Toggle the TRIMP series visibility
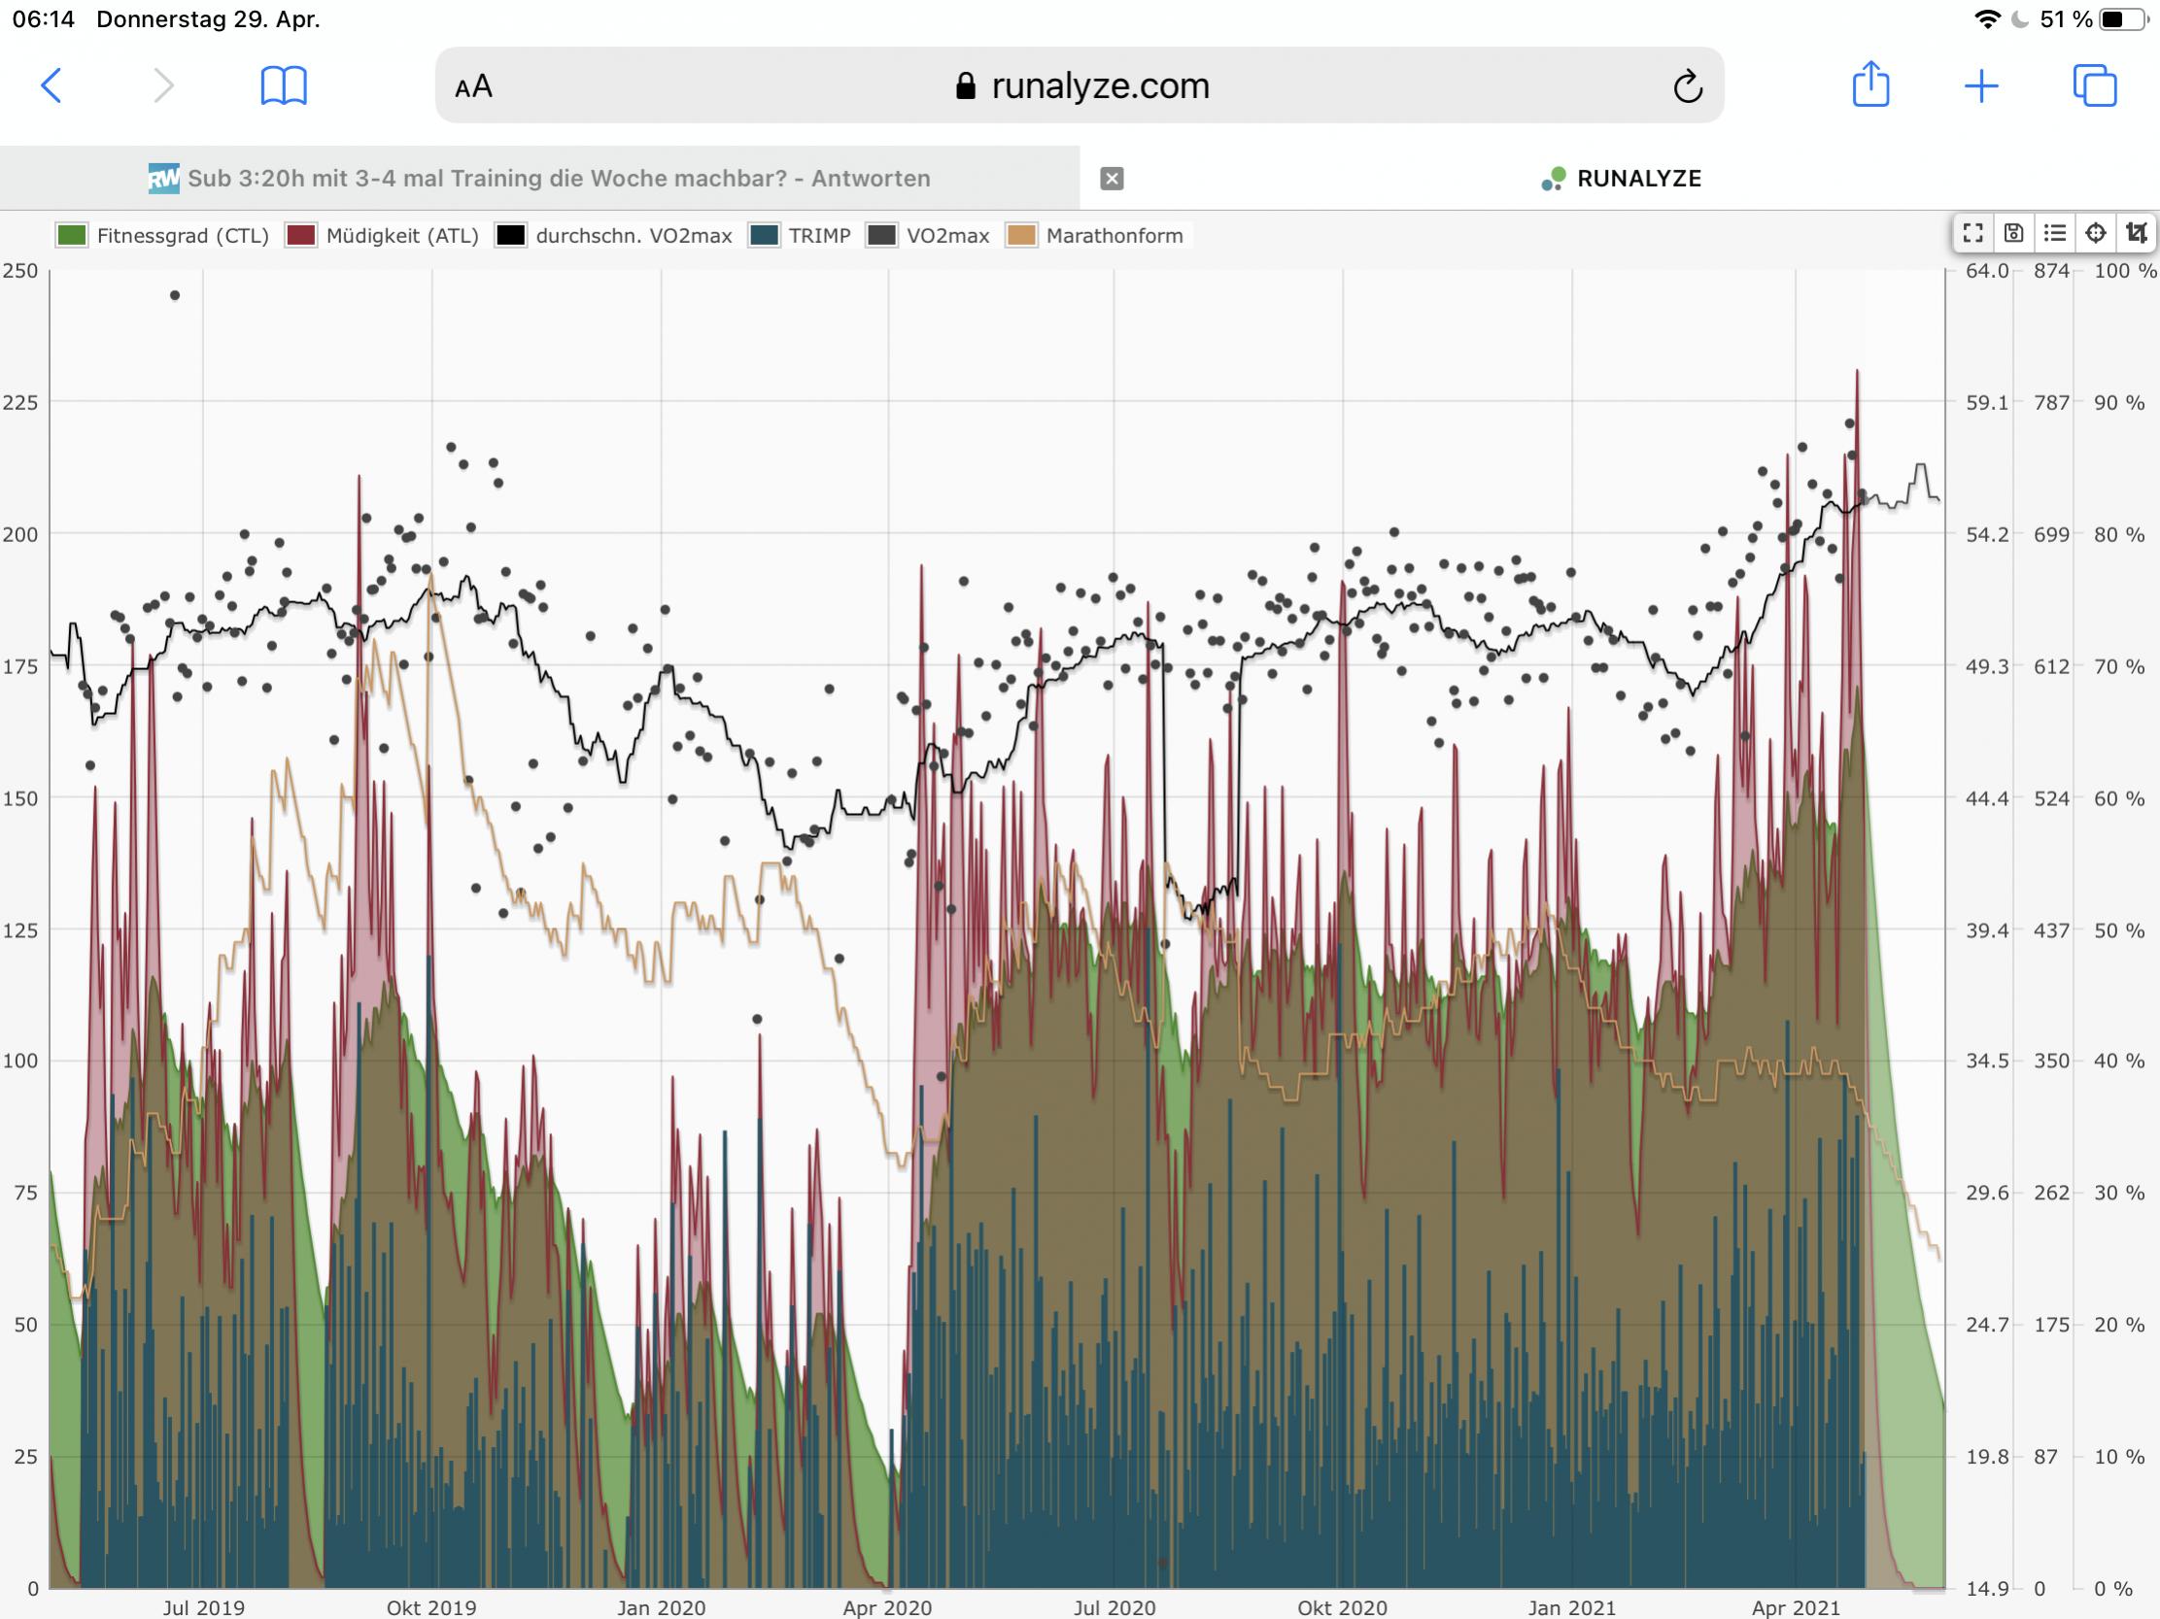This screenshot has width=2160, height=1619. coord(818,236)
